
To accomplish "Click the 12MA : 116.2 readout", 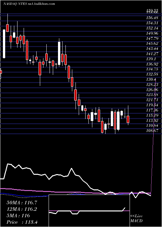I will pos(22,209).
